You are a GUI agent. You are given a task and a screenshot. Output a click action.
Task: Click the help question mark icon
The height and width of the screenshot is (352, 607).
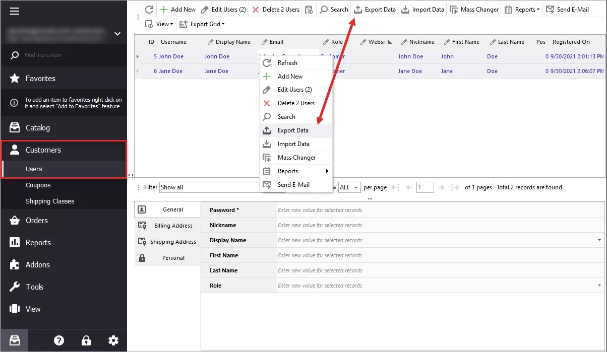59,340
